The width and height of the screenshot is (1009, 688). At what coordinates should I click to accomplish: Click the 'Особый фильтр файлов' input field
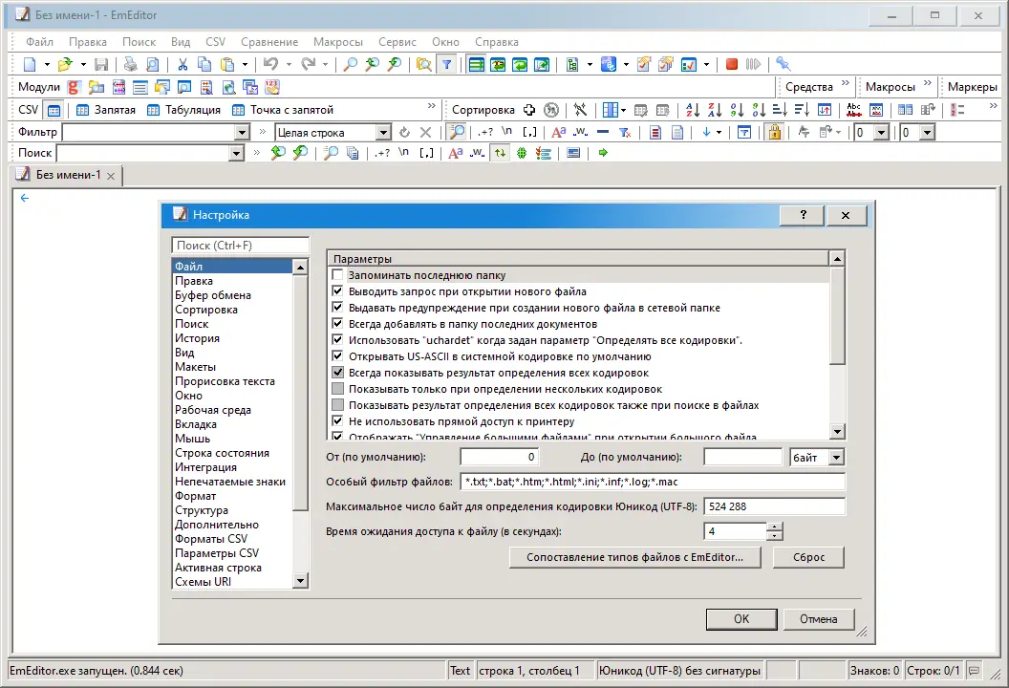[653, 482]
